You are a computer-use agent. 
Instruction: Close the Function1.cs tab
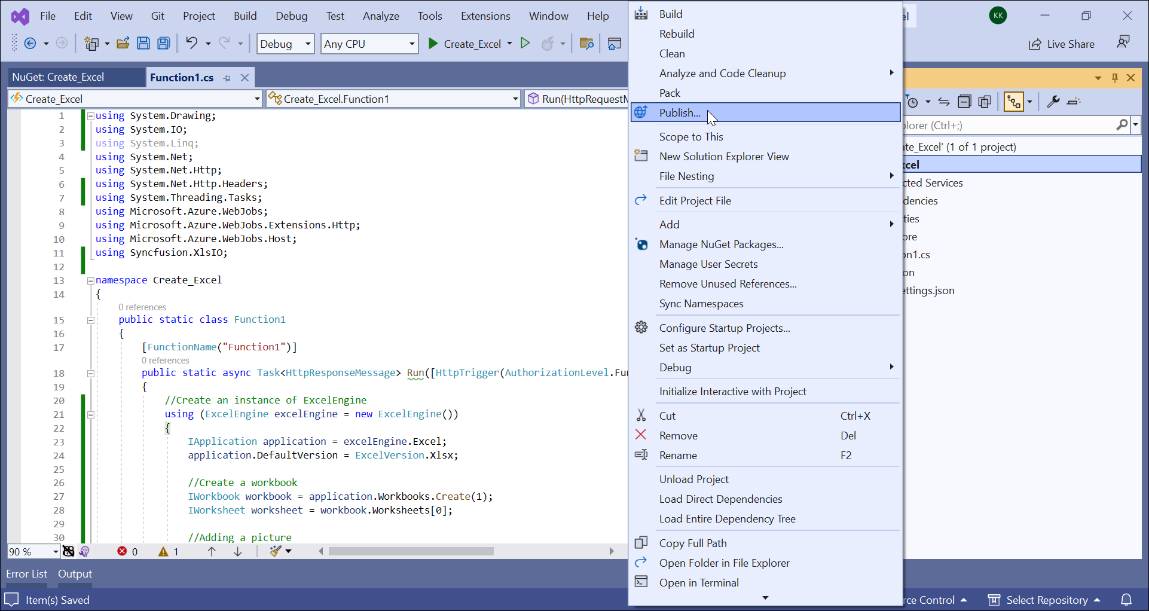tap(245, 78)
